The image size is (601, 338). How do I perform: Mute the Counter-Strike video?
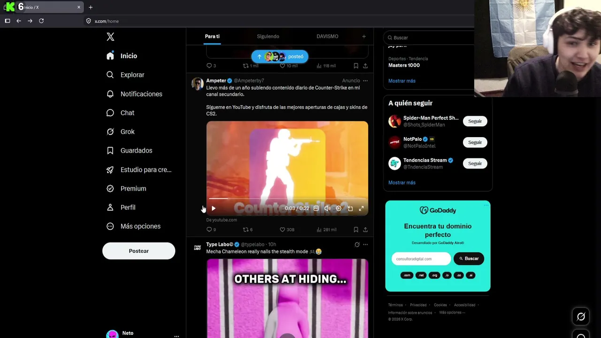click(x=327, y=208)
